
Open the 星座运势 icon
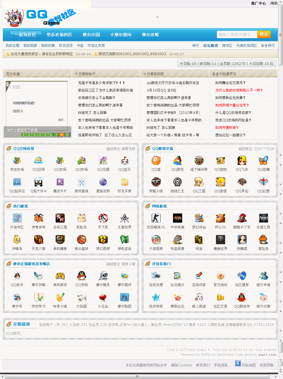click(x=103, y=182)
